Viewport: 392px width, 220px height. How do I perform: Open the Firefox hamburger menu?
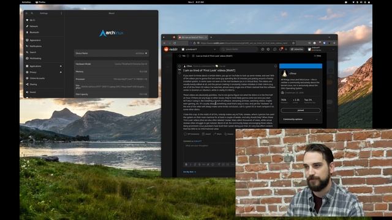coord(334,43)
